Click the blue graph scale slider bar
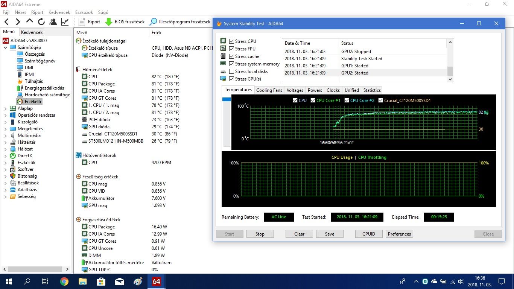The width and height of the screenshot is (514, 289). [227, 99]
